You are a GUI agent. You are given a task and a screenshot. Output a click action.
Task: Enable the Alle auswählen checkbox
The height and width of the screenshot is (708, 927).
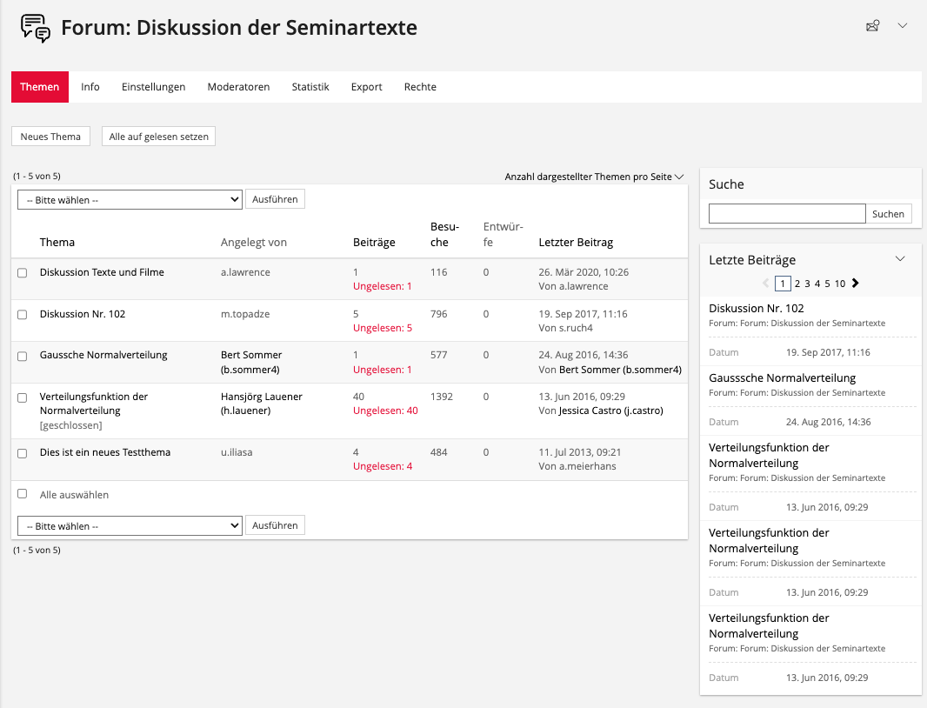point(23,494)
